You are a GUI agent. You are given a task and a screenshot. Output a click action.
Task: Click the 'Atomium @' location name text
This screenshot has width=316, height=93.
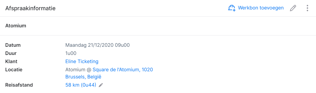click(x=78, y=69)
